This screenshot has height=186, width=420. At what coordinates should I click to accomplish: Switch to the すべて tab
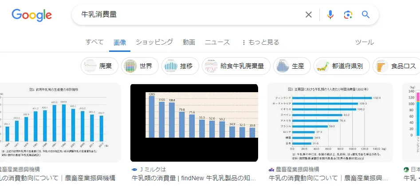tap(94, 42)
